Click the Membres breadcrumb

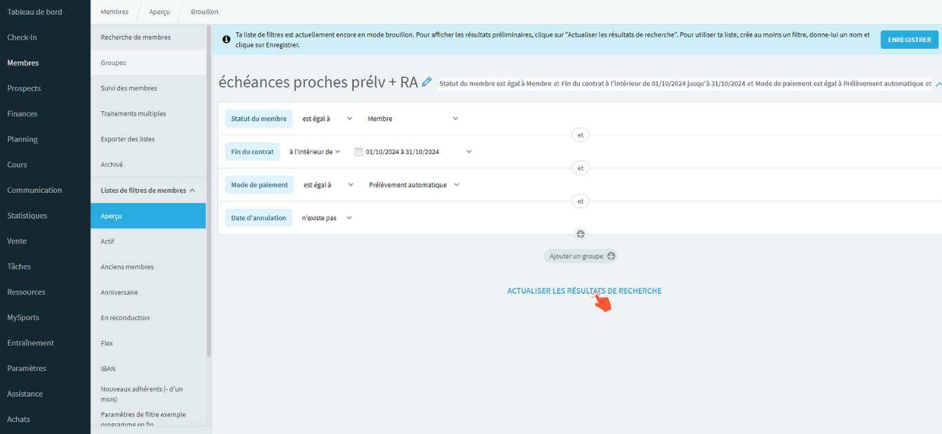point(114,12)
